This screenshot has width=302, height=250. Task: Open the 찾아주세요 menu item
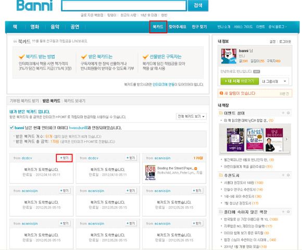pos(178,27)
